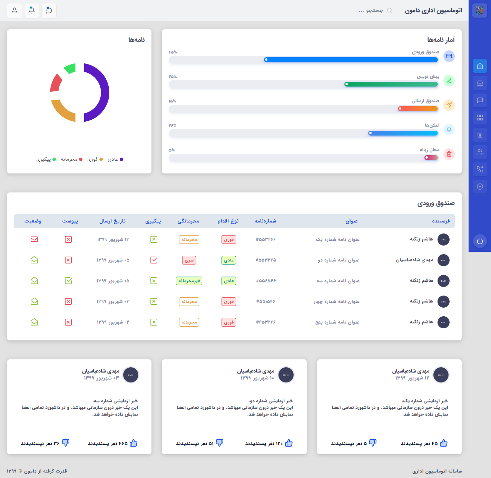The height and width of the screenshot is (478, 491).
Task: Click the date ۱۲ شهریور ۱۳۹۹ in inbox table
Action: click(x=113, y=239)
